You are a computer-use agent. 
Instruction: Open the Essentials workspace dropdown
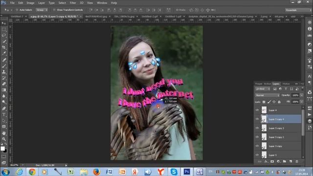(298, 10)
